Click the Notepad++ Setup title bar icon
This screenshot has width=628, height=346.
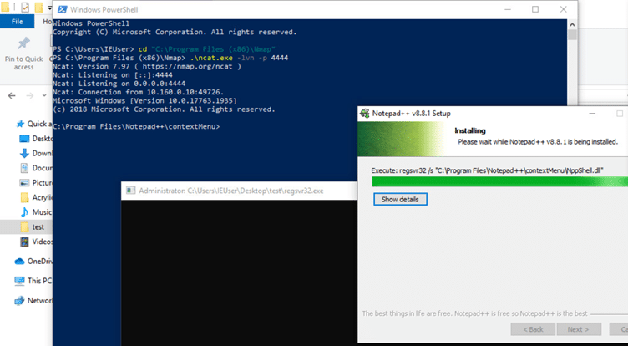point(364,114)
